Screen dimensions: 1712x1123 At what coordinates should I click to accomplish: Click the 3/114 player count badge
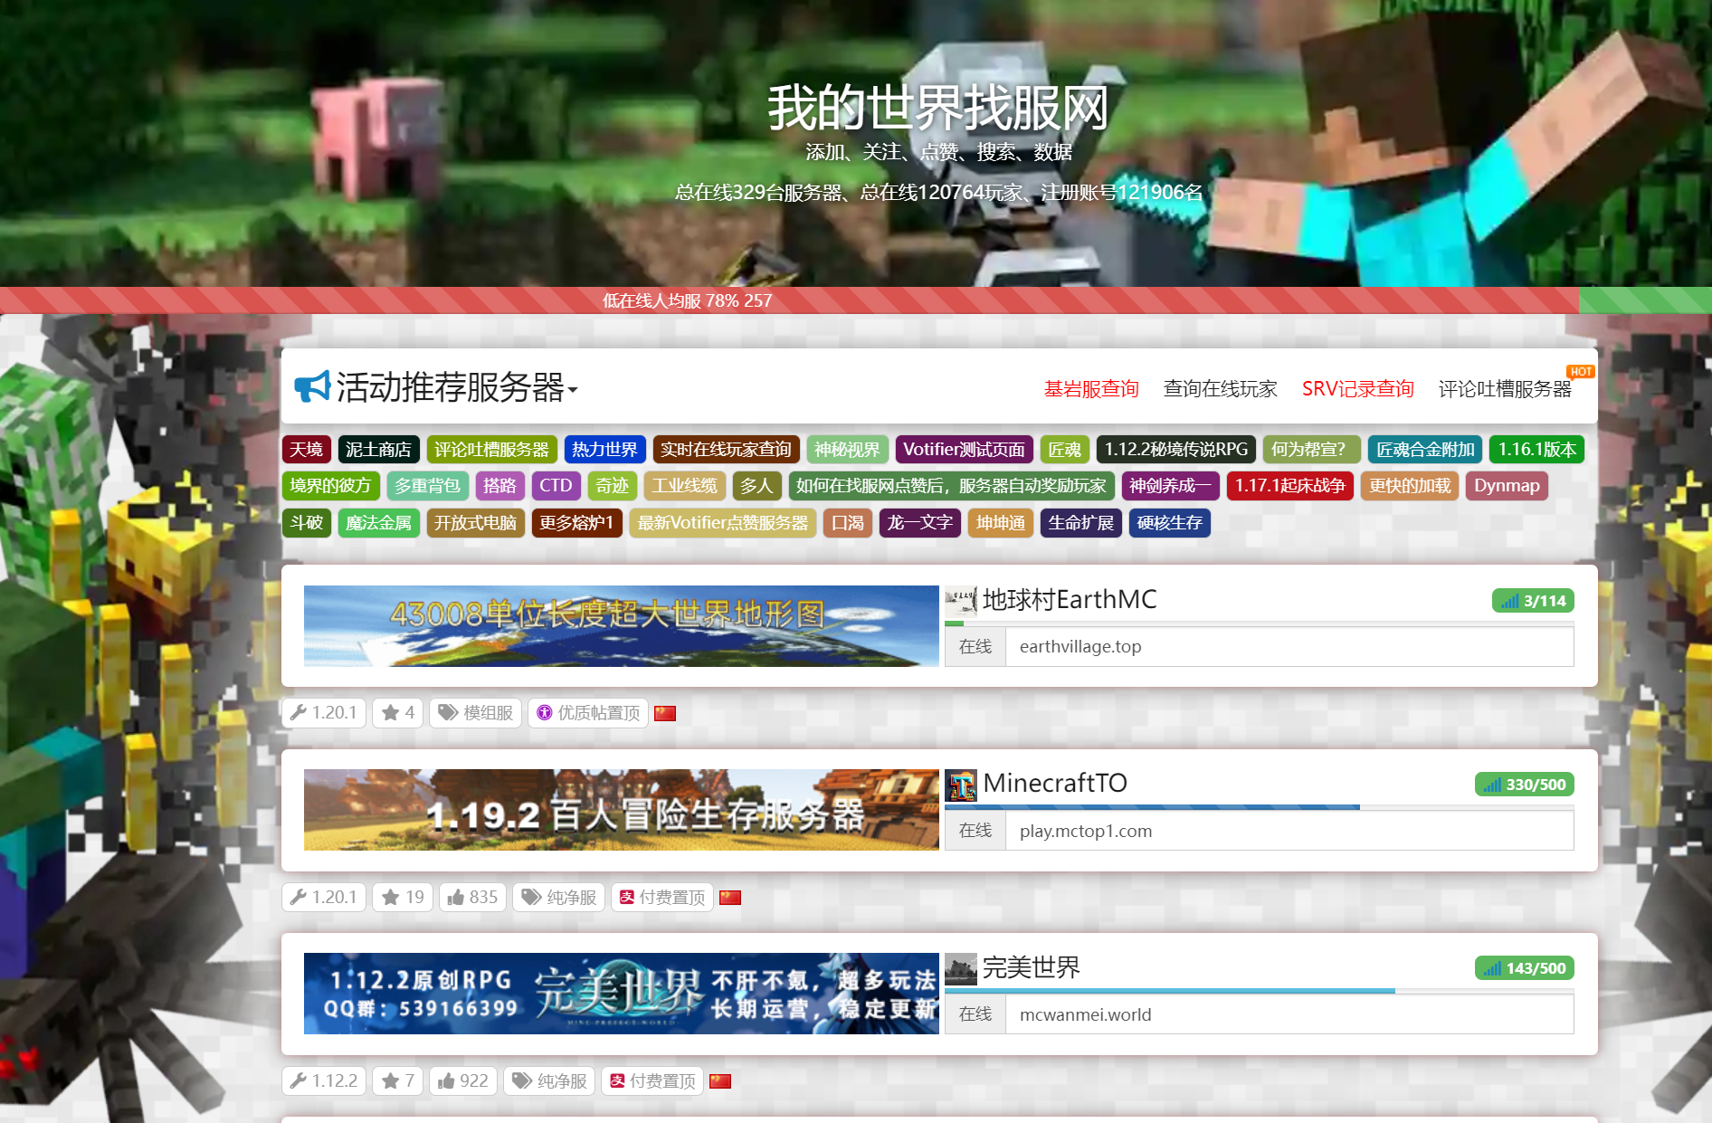[1533, 601]
